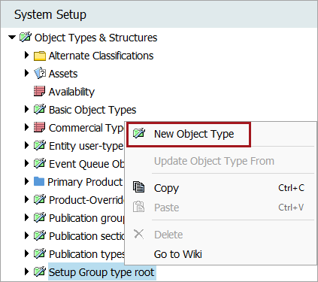Expand the Basic Object Types node
This screenshot has width=318, height=282.
26,109
